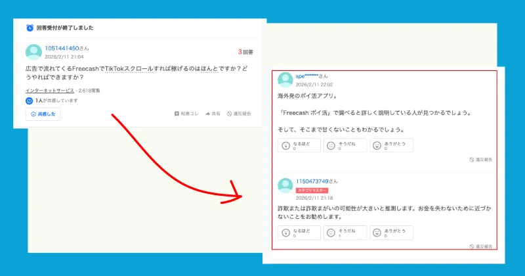Click なるほど on the spe answer
Screen dimensions: 525x276
pos(299,145)
